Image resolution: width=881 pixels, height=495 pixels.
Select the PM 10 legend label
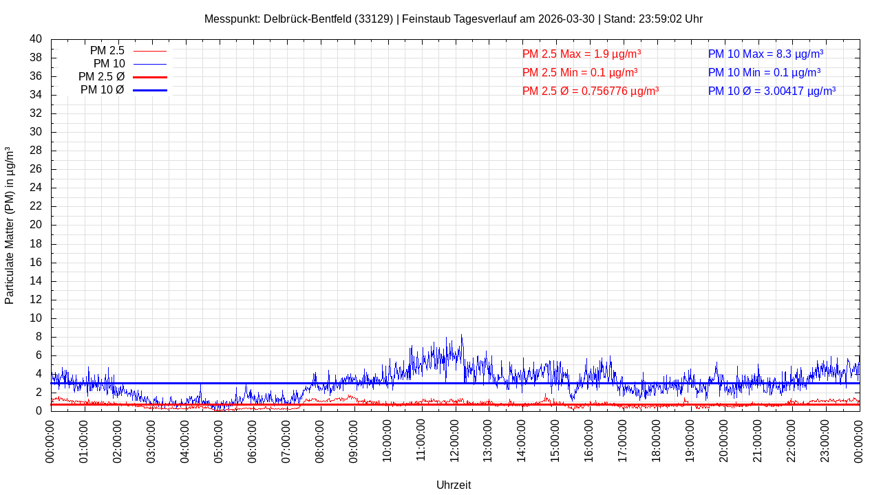[x=109, y=64]
